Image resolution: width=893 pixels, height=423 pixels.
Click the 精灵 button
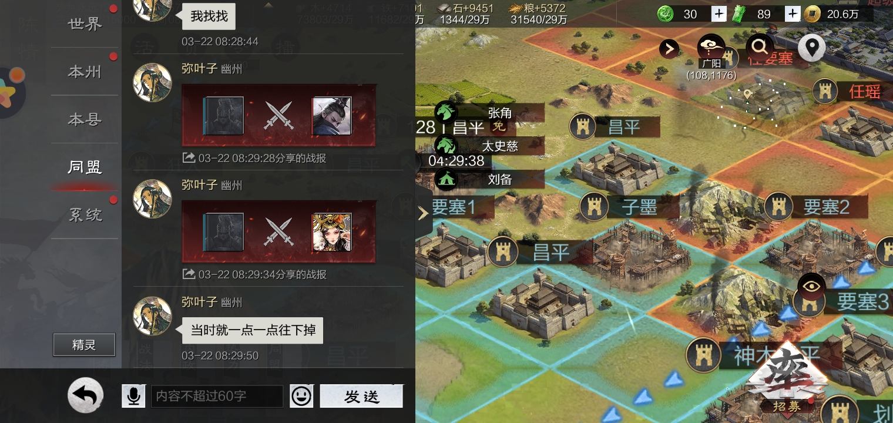(84, 345)
